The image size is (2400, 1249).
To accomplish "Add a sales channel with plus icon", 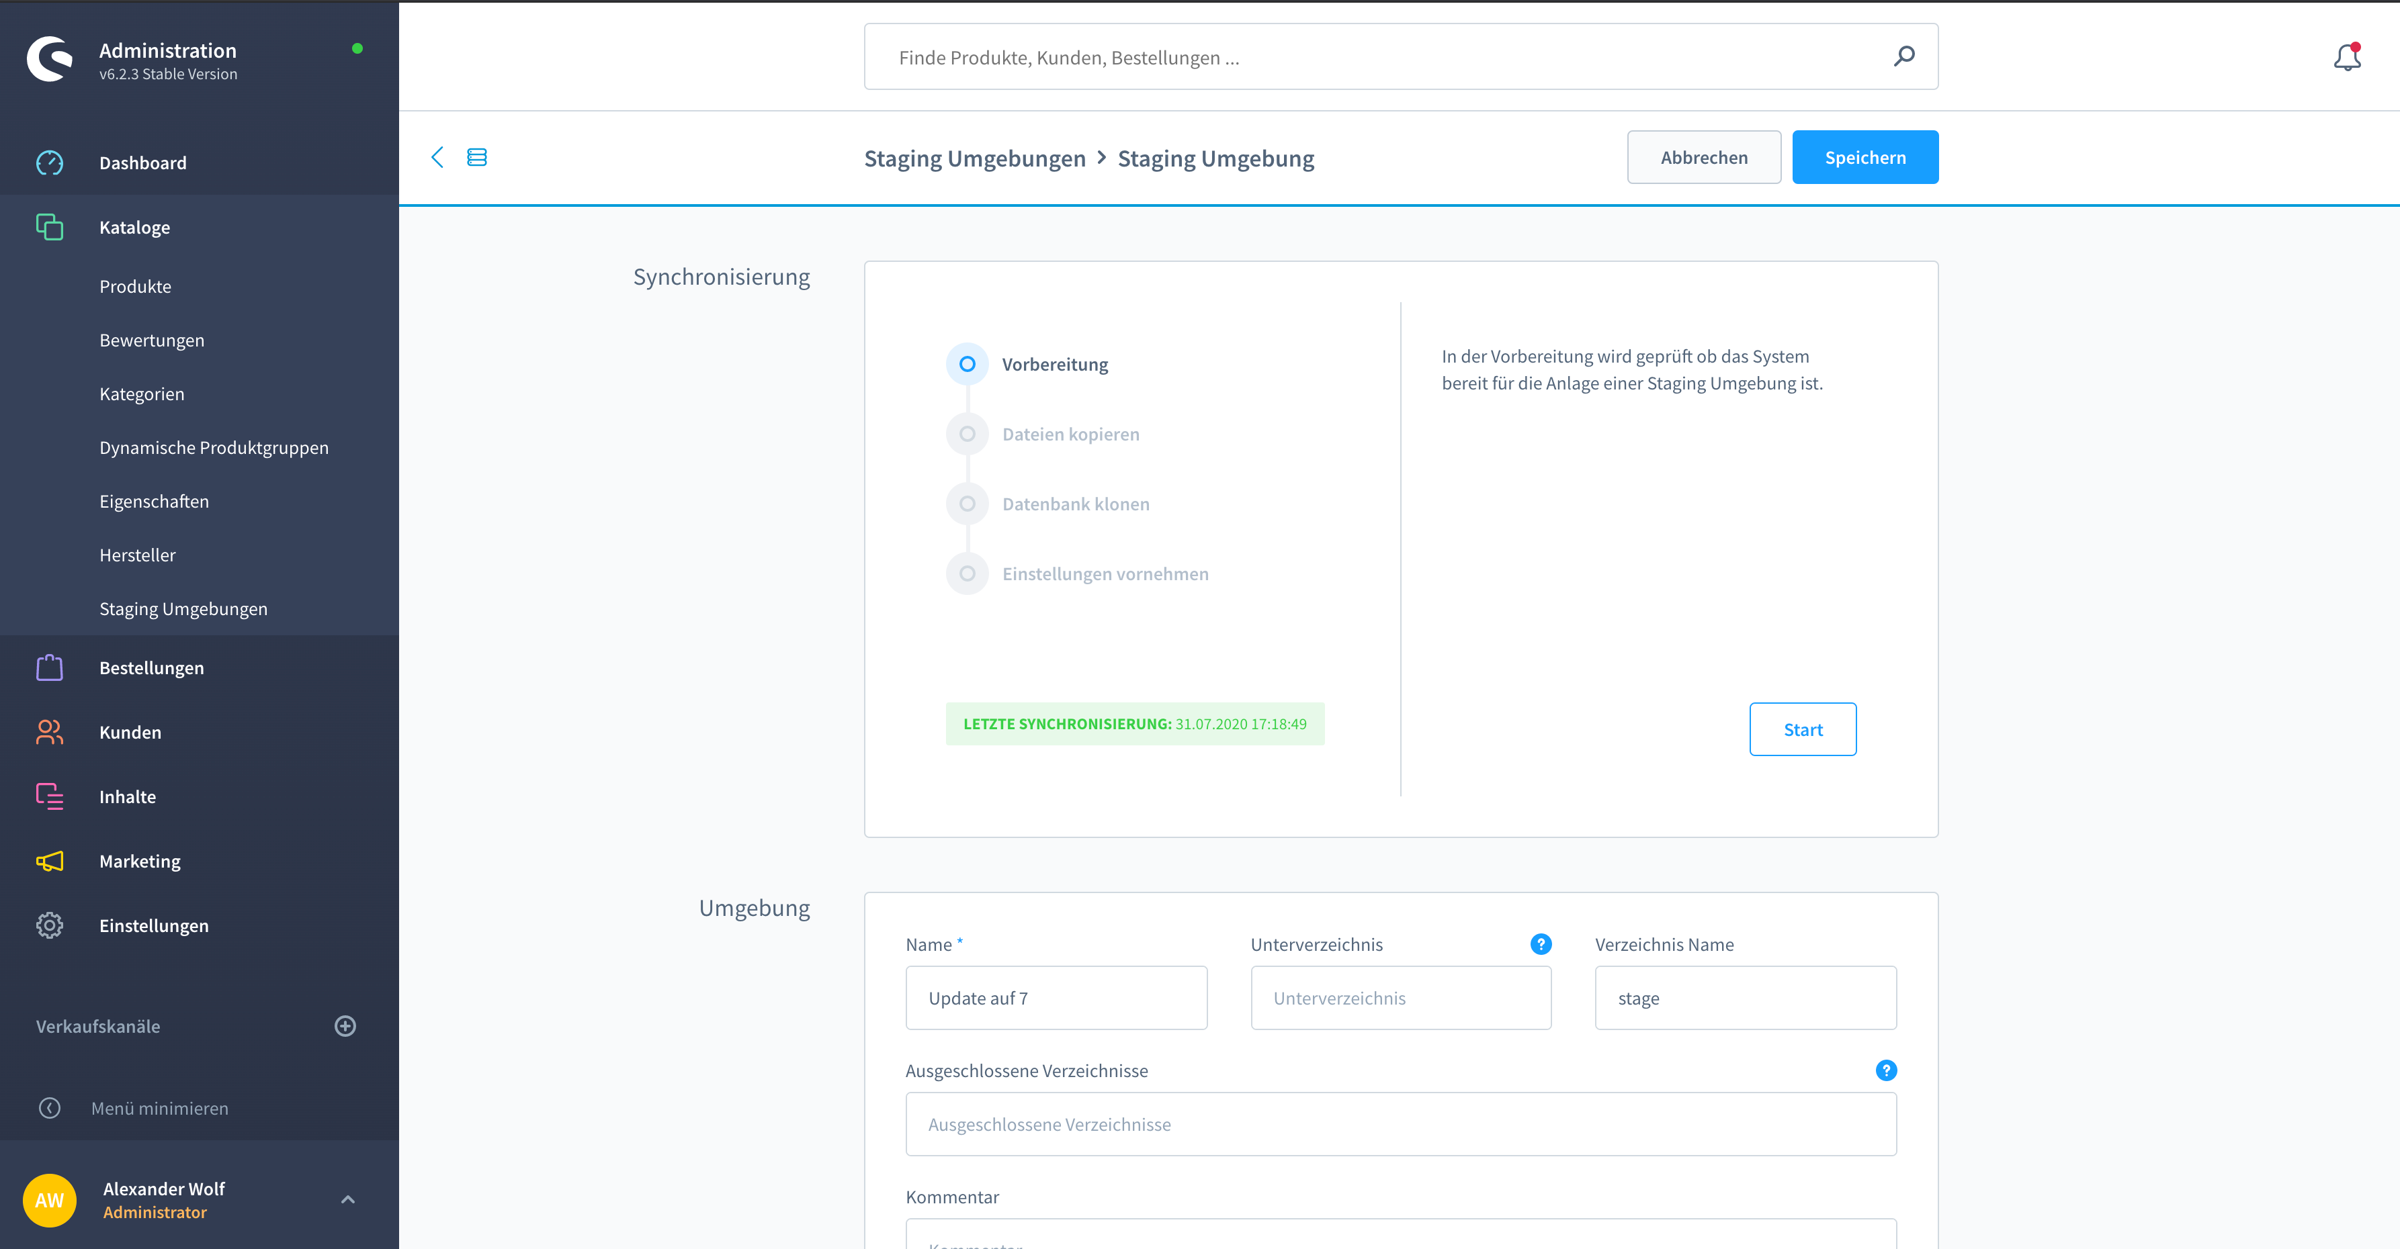I will click(345, 1027).
